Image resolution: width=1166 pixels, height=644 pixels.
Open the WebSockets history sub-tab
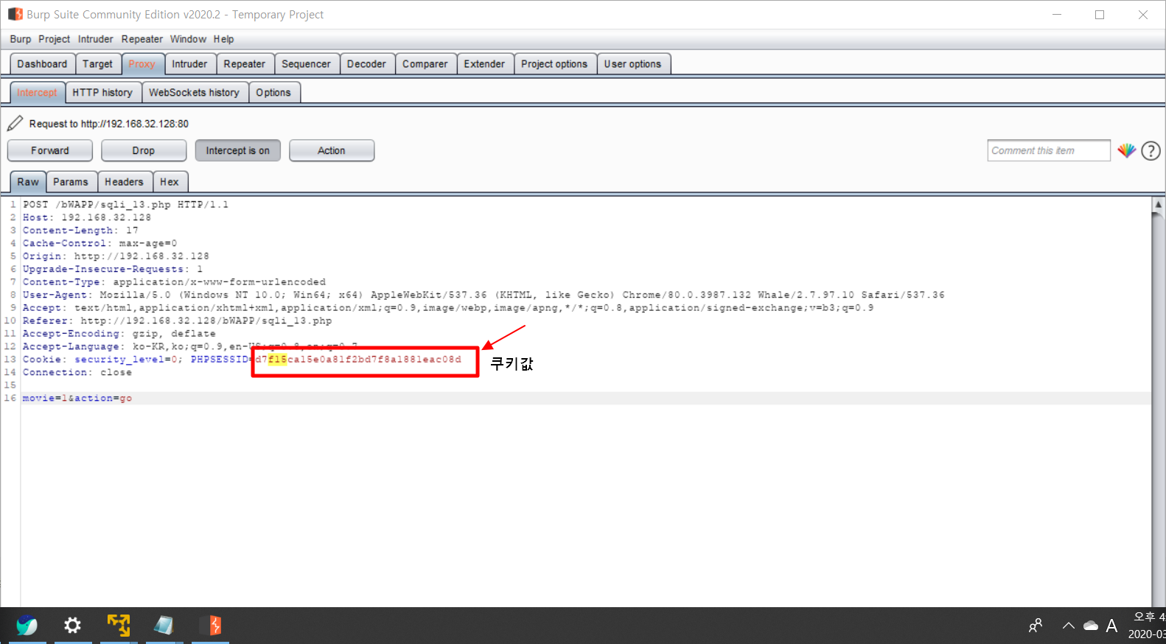194,92
